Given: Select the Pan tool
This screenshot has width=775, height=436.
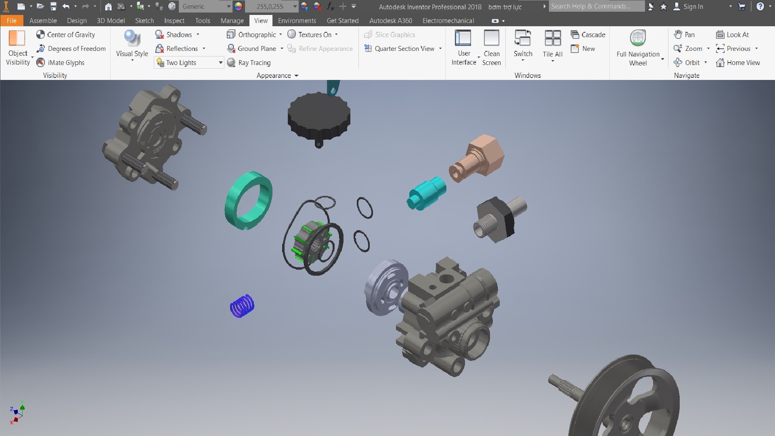Looking at the screenshot, I should click(684, 35).
